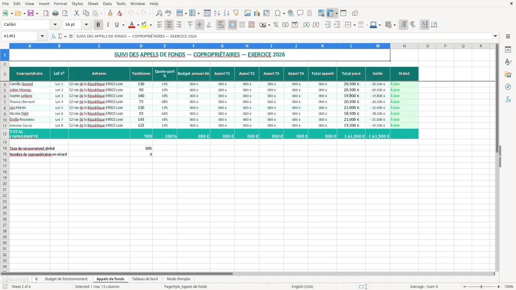Image resolution: width=516 pixels, height=290 pixels.
Task: Switch to Tableau de bord sheet tab
Action: pos(145,279)
